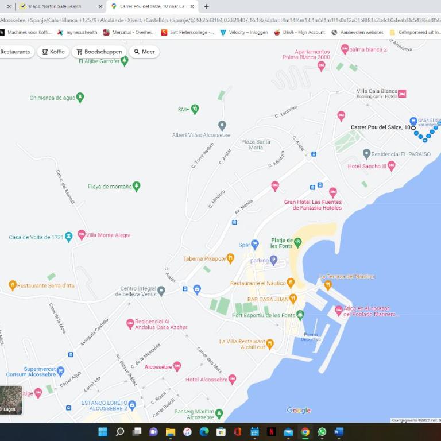This screenshot has height=441, width=441.
Task: Open Supermercat Consum Alcossebre pin
Action: pyautogui.click(x=60, y=372)
